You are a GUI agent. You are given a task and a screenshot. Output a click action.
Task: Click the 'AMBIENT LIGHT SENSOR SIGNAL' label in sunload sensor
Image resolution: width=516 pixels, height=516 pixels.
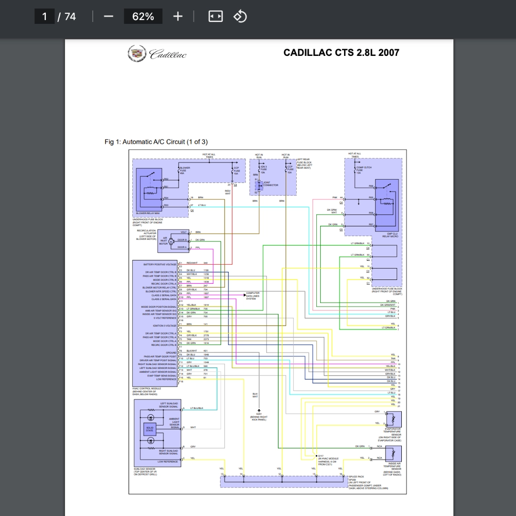click(x=174, y=423)
